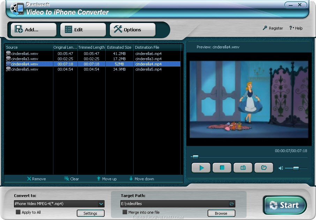Screen dimensions: 316x220
Task: Expand the Convert to format dropdown
Action: pos(101,204)
